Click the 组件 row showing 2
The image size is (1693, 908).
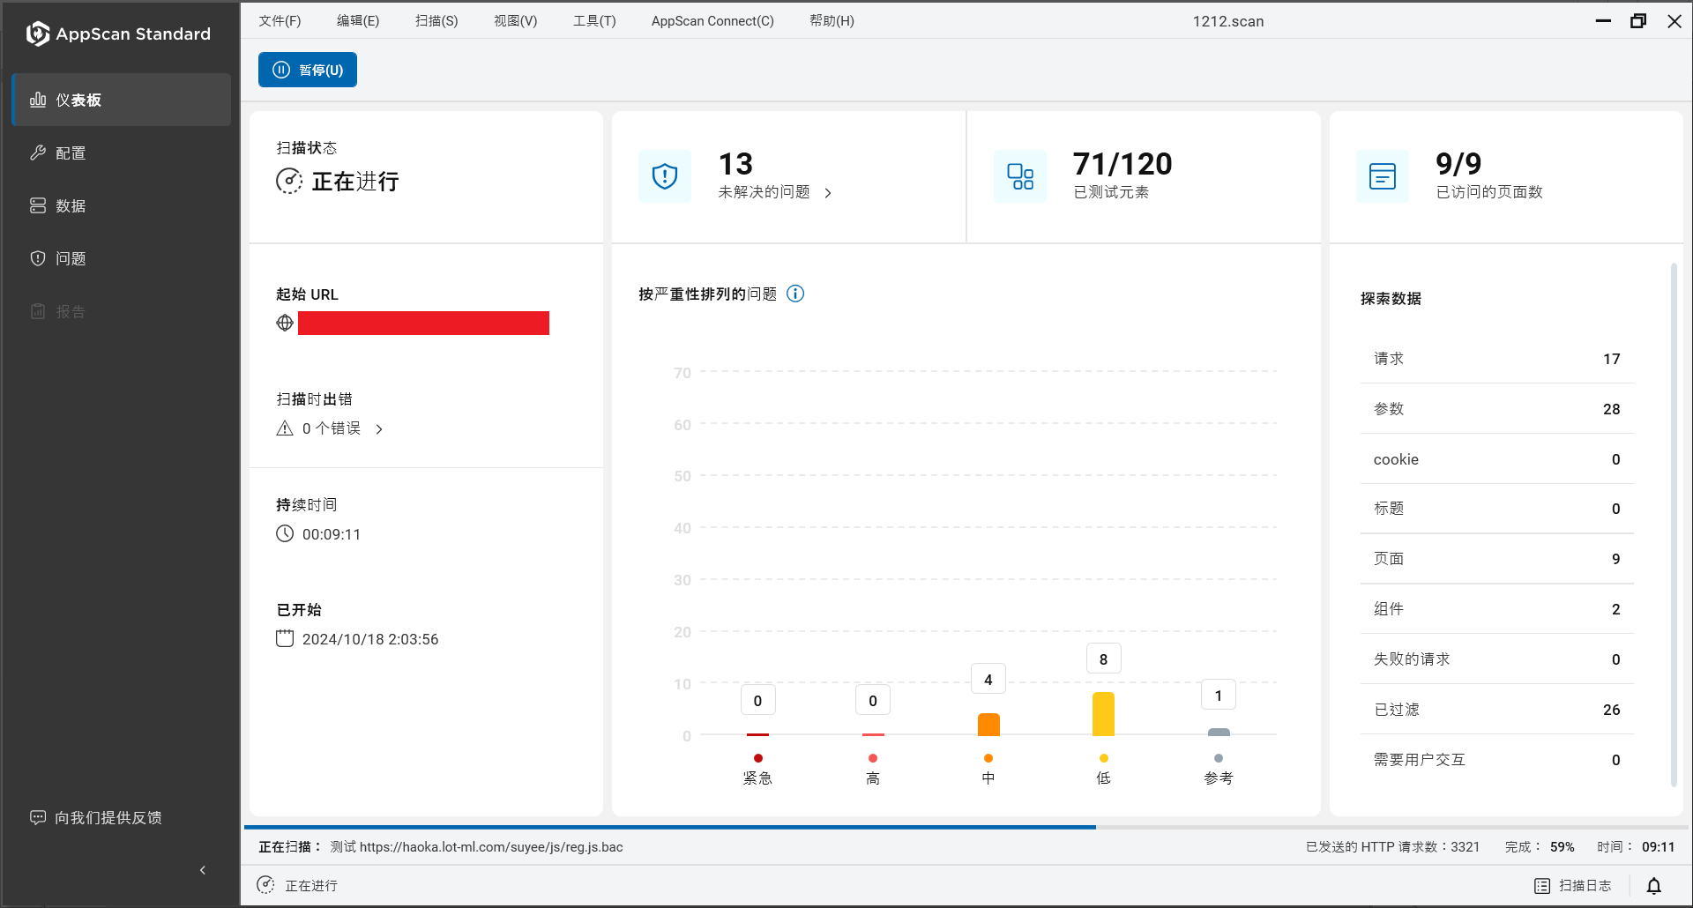pyautogui.click(x=1497, y=609)
